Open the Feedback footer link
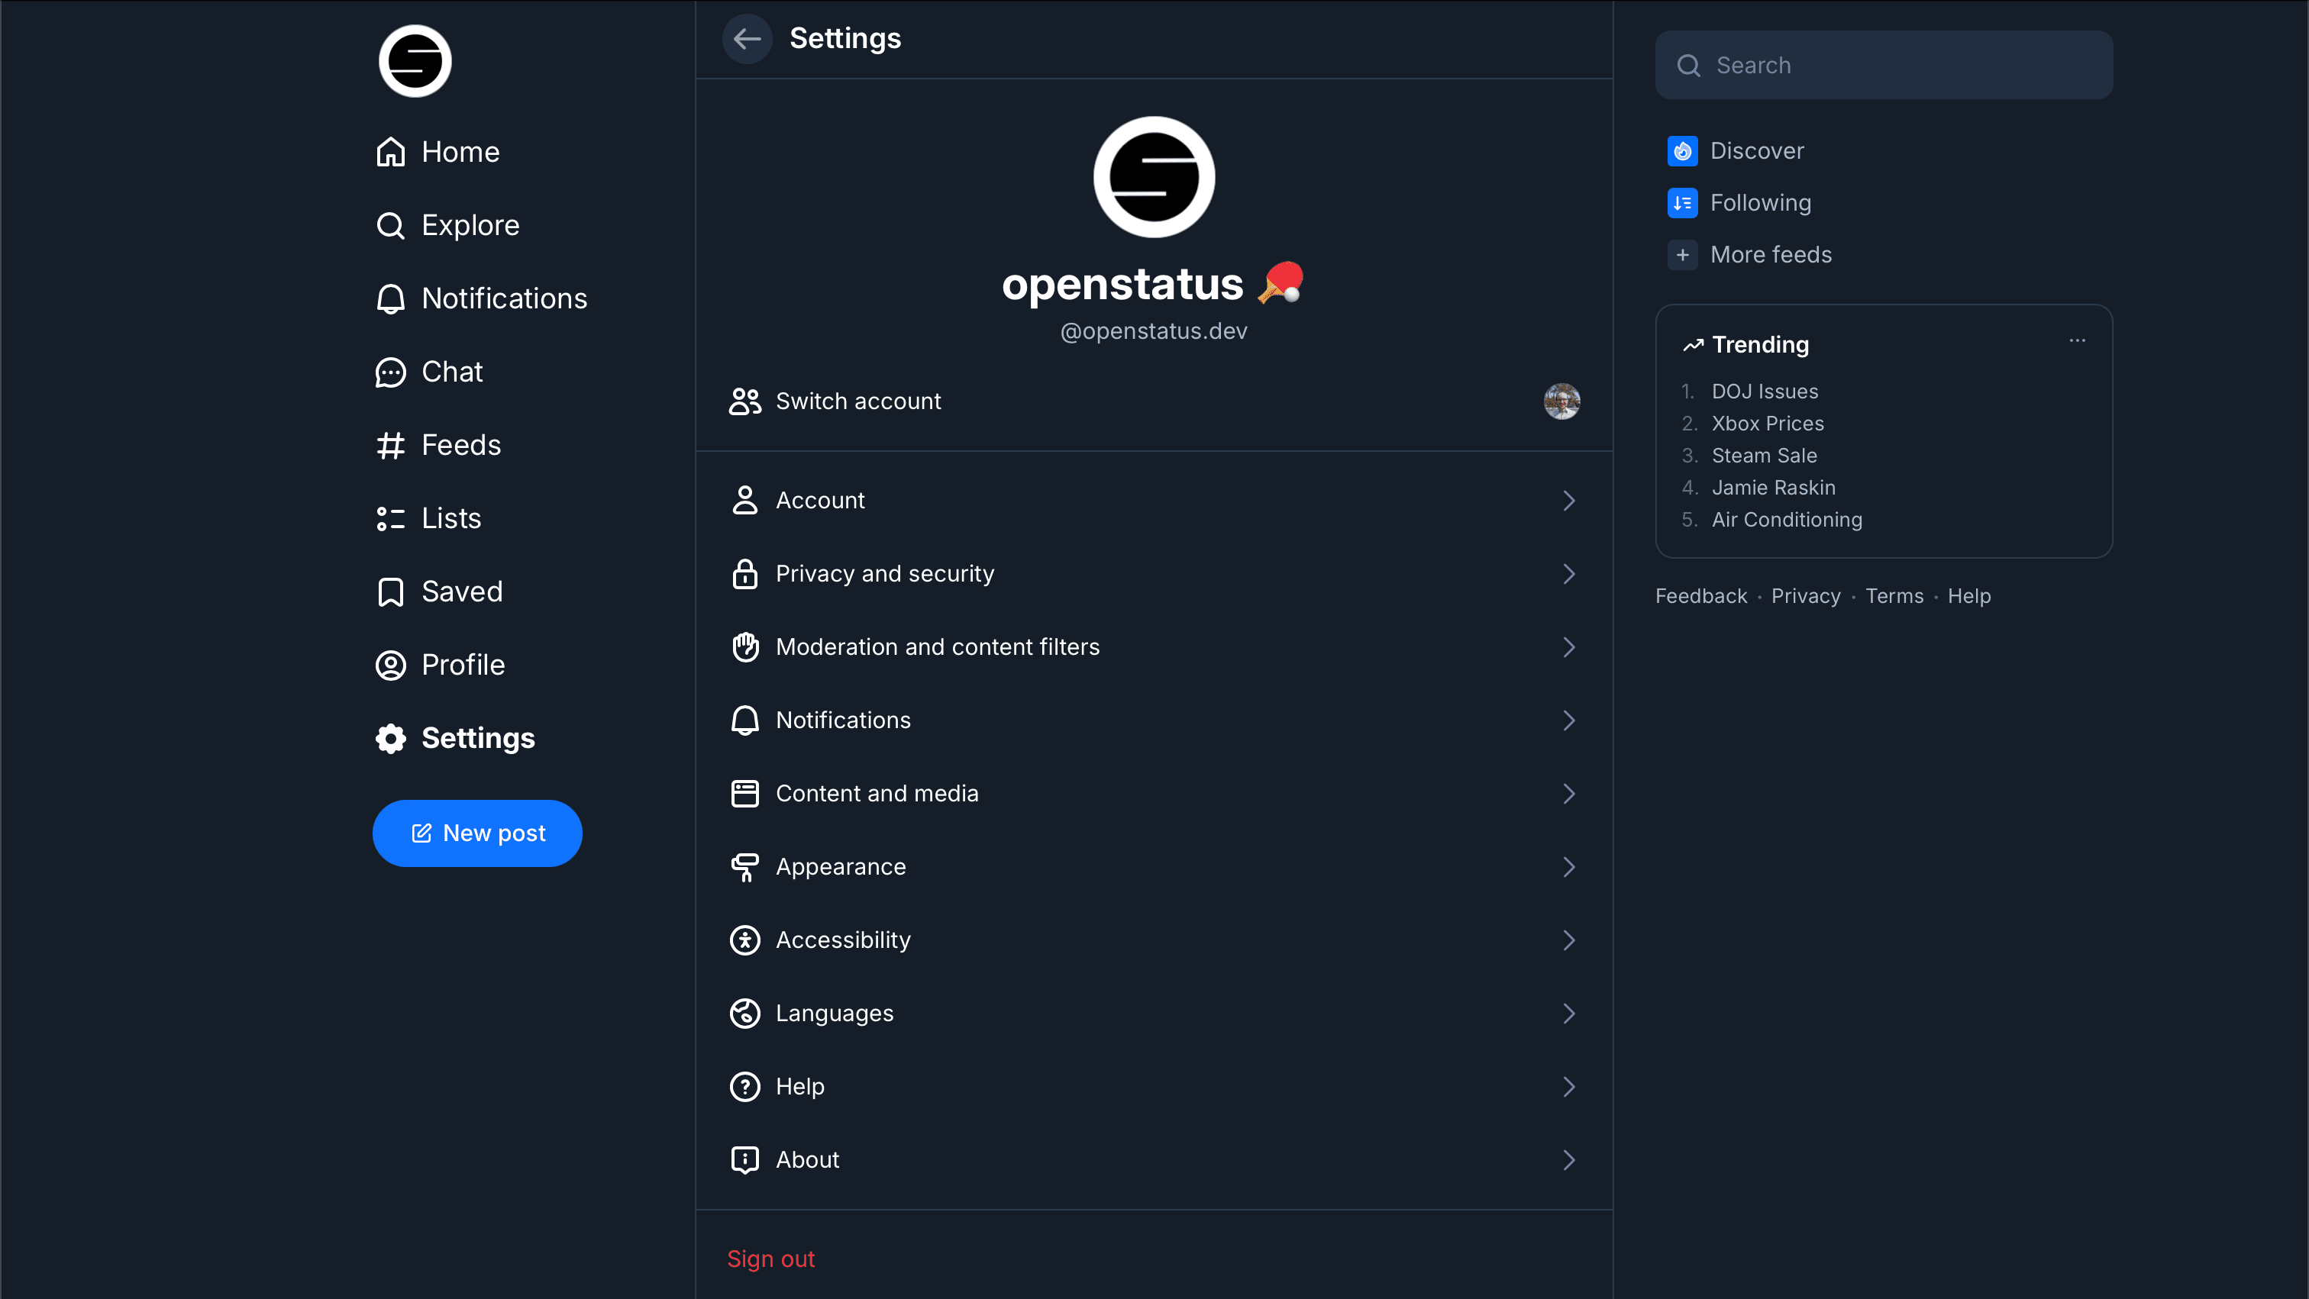 (x=1700, y=597)
